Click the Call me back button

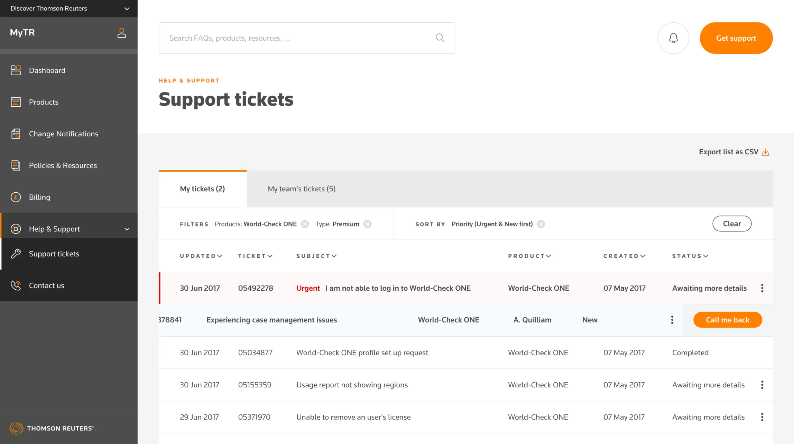coord(728,320)
